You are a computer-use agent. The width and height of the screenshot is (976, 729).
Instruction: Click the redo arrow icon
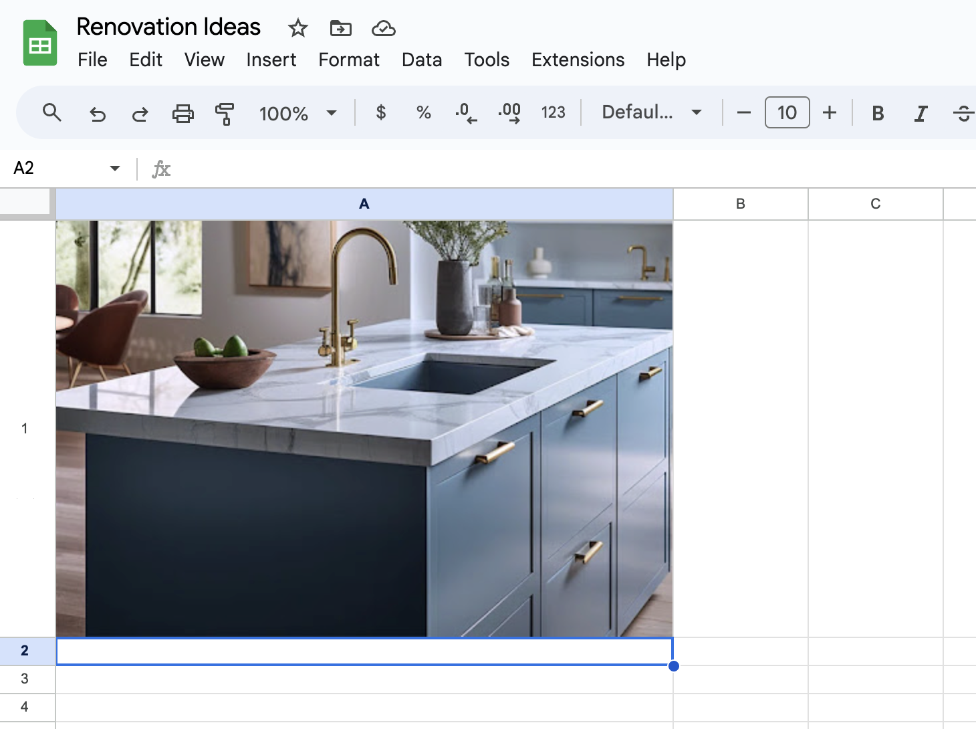pos(140,114)
